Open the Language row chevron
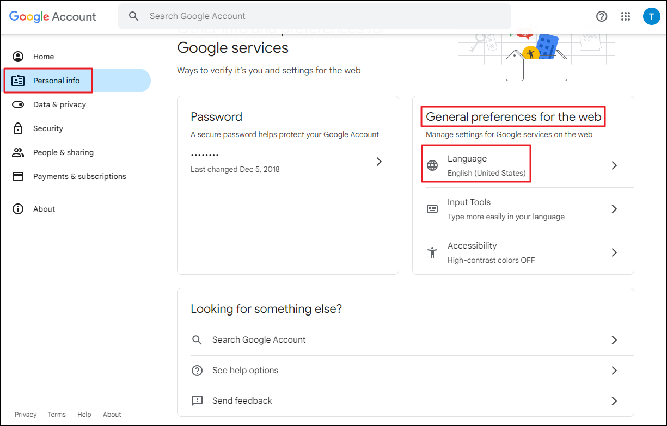 [614, 165]
